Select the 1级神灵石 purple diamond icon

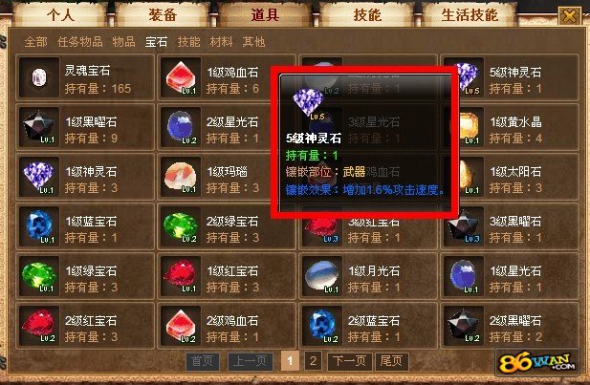pos(39,177)
